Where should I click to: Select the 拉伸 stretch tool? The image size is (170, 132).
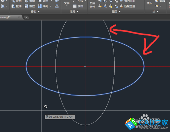[x=16, y=6]
